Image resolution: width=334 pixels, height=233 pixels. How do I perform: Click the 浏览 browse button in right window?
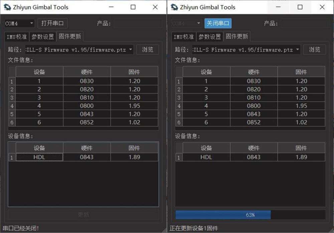(x=314, y=50)
